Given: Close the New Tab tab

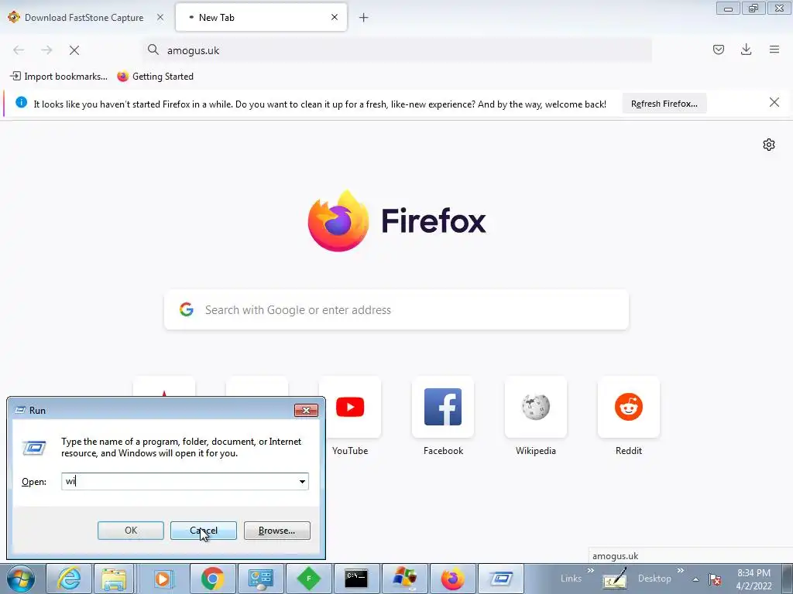Looking at the screenshot, I should coord(335,17).
